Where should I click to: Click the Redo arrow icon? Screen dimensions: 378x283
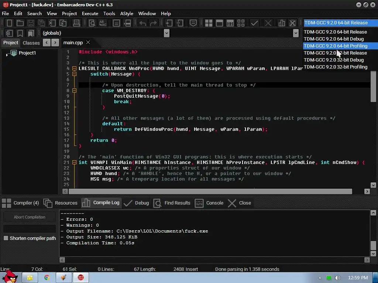coord(153,23)
